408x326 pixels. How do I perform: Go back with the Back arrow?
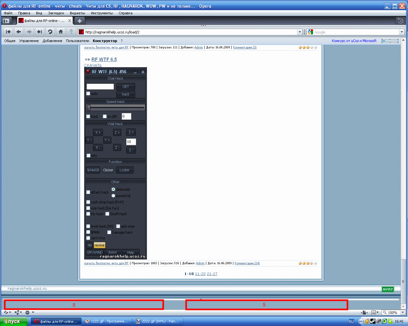point(19,32)
